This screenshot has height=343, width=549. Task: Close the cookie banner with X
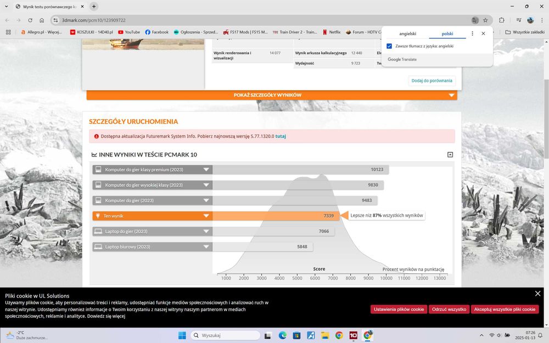point(538,294)
